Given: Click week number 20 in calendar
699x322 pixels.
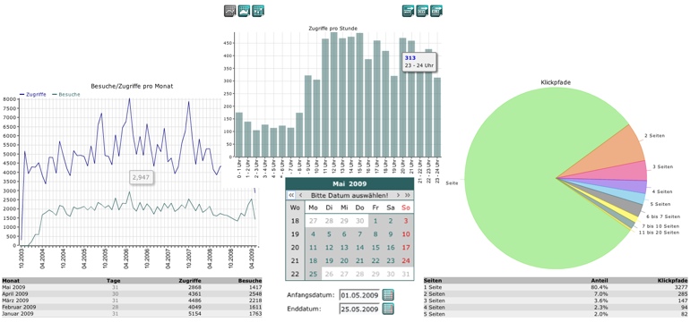Looking at the screenshot, I should click(295, 247).
